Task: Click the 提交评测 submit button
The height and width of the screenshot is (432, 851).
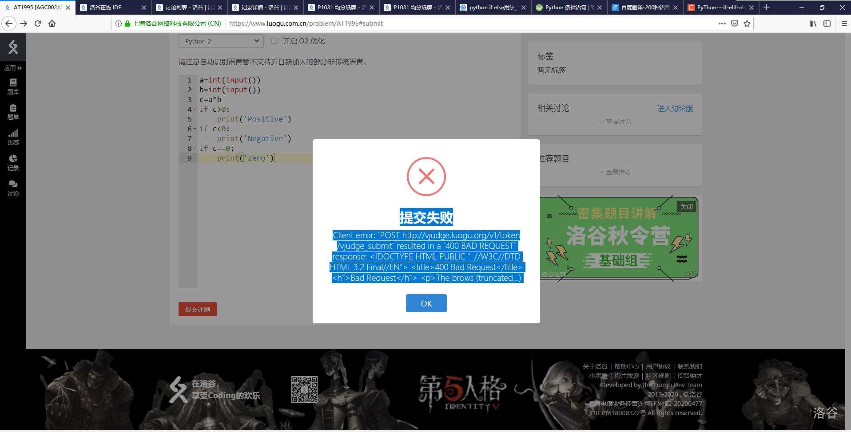Action: (197, 309)
